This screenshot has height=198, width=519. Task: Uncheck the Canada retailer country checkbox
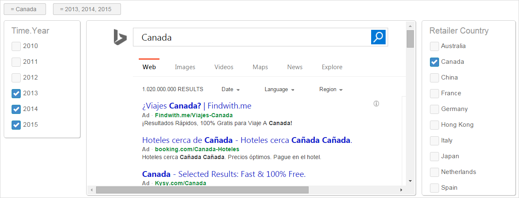pyautogui.click(x=435, y=62)
